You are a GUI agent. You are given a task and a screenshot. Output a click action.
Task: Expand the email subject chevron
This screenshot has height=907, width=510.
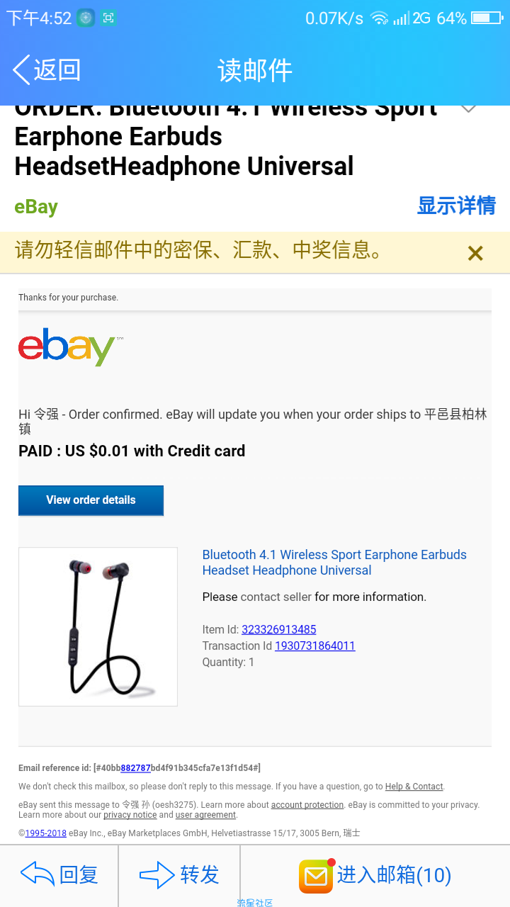click(x=467, y=108)
